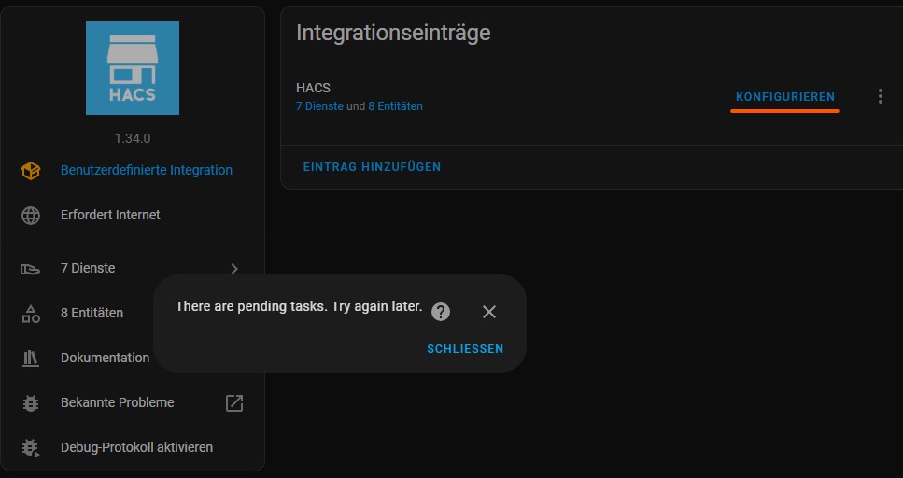Screen dimensions: 903x478
Task: Open the external link icon for Bekannte Probleme
Action: (234, 403)
